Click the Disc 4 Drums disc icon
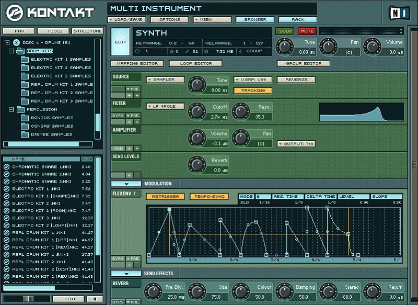The width and height of the screenshot is (418, 305). (x=16, y=42)
